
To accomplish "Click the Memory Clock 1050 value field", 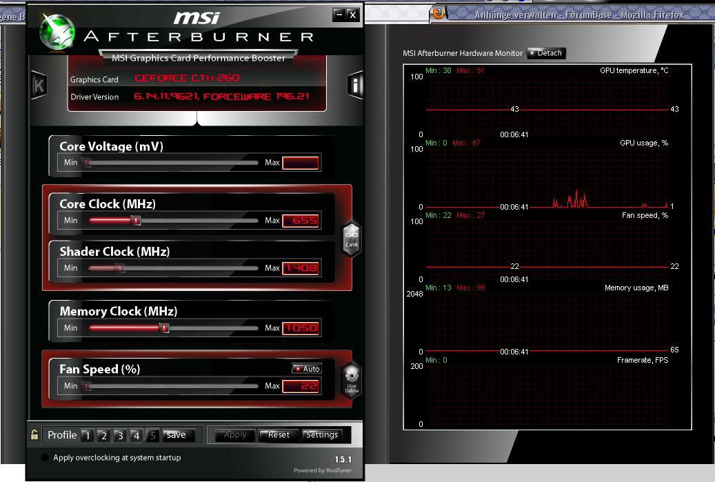I will click(x=301, y=328).
